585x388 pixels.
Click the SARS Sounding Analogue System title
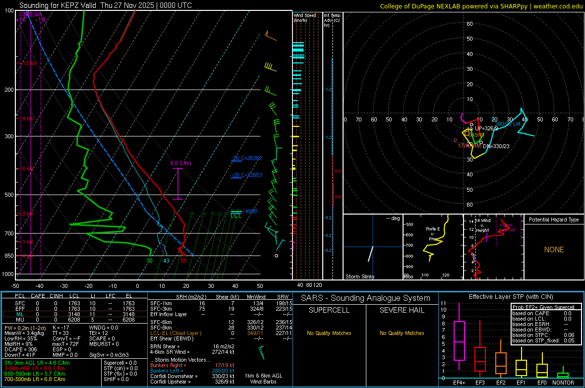coord(366,298)
